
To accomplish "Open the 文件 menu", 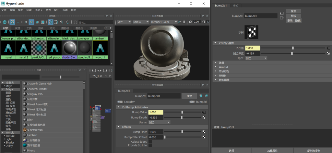I will pyautogui.click(x=4, y=10).
